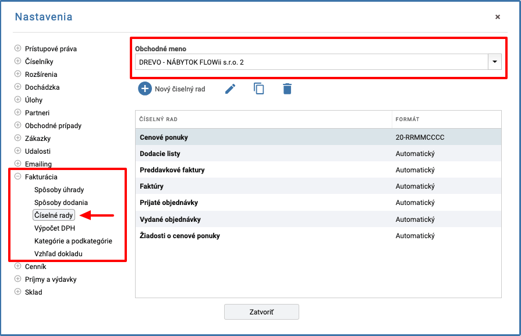Expand the Číselníky section
Screen dimensions: 521x336
18,61
